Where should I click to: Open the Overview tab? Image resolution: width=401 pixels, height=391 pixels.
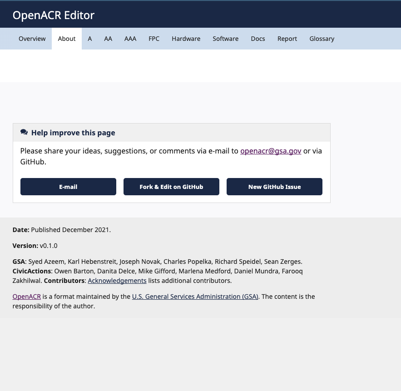click(x=32, y=39)
